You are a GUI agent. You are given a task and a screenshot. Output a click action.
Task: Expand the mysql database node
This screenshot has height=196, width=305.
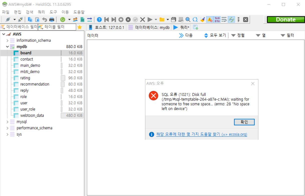[8, 122]
